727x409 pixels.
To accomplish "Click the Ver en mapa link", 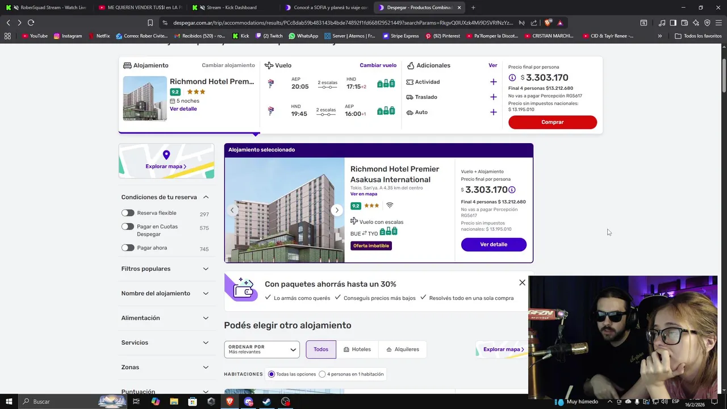I will [x=363, y=194].
